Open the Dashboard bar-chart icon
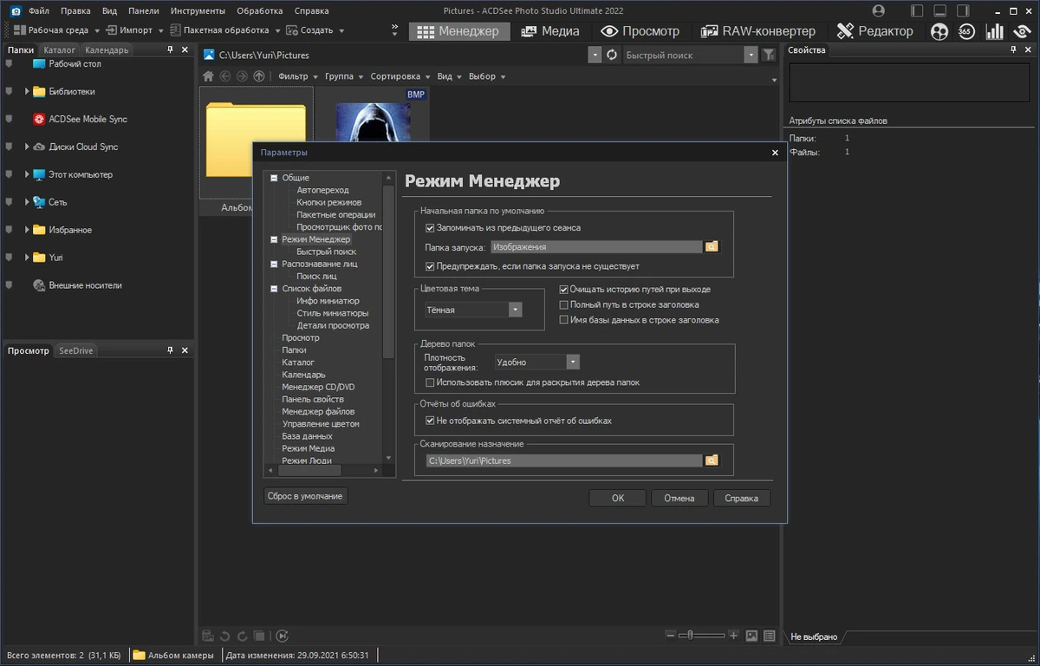The height and width of the screenshot is (666, 1040). point(996,31)
